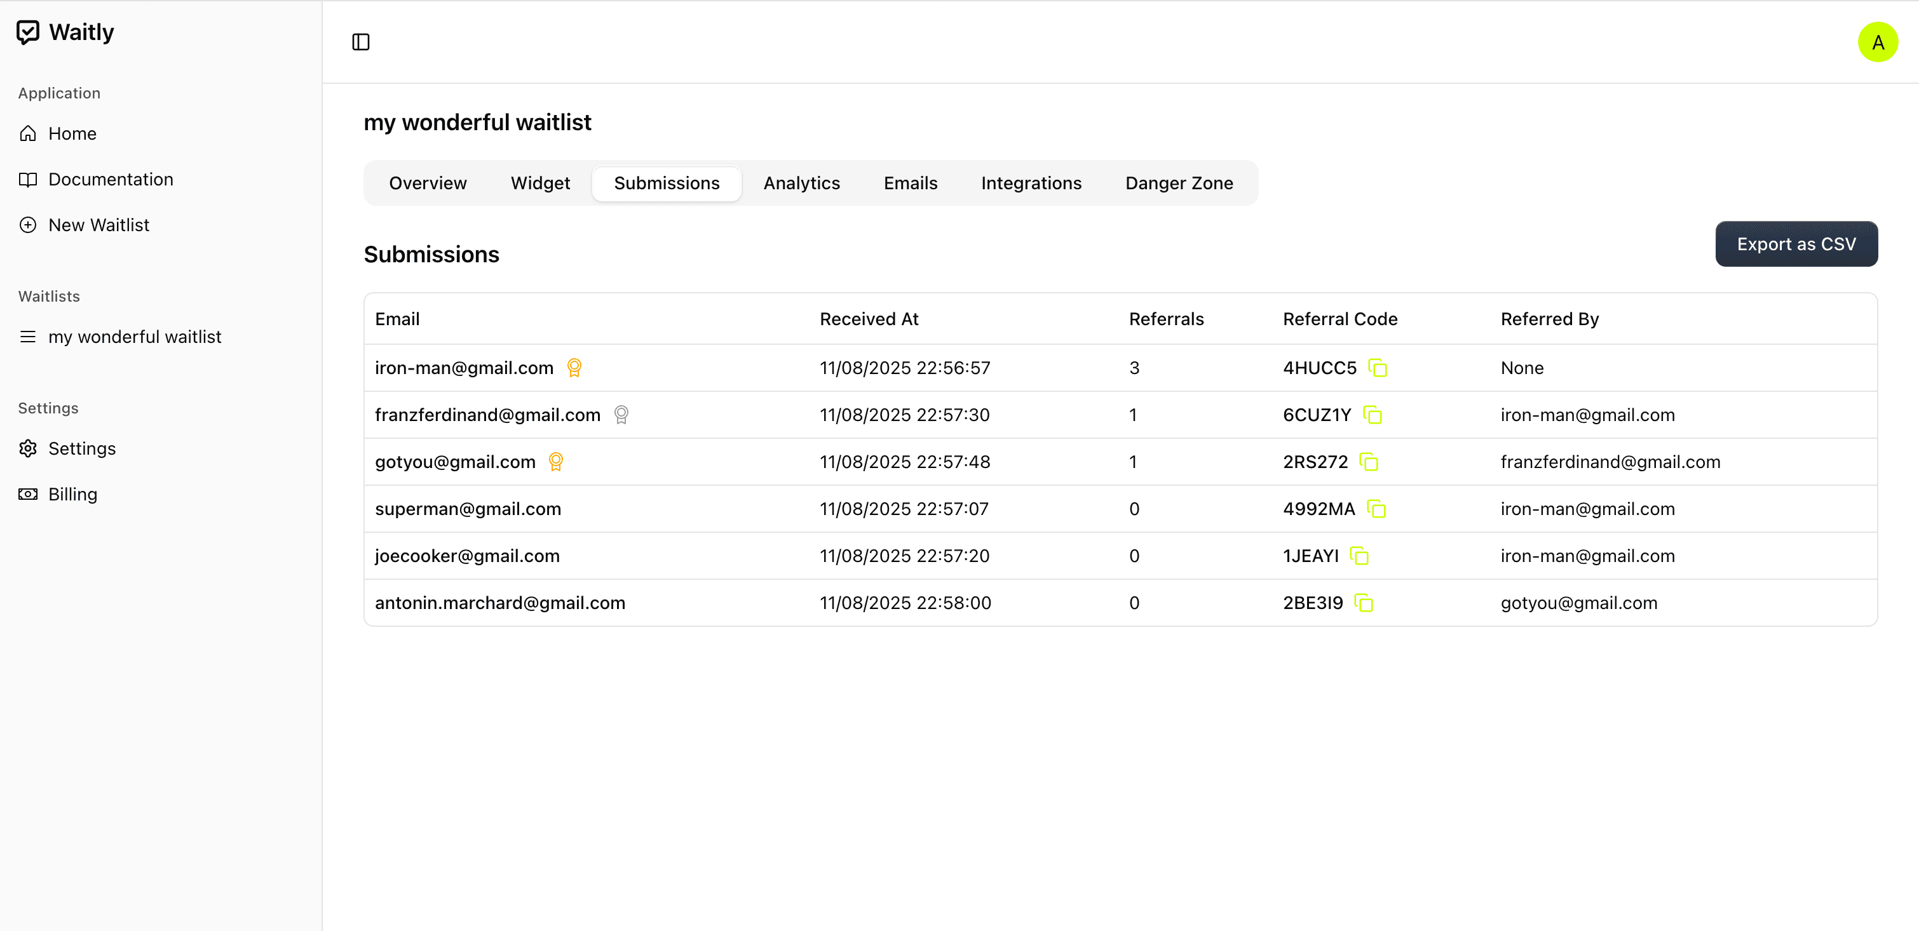This screenshot has width=1919, height=931.
Task: Copy referral code 6CUZ1Y
Action: click(x=1372, y=415)
